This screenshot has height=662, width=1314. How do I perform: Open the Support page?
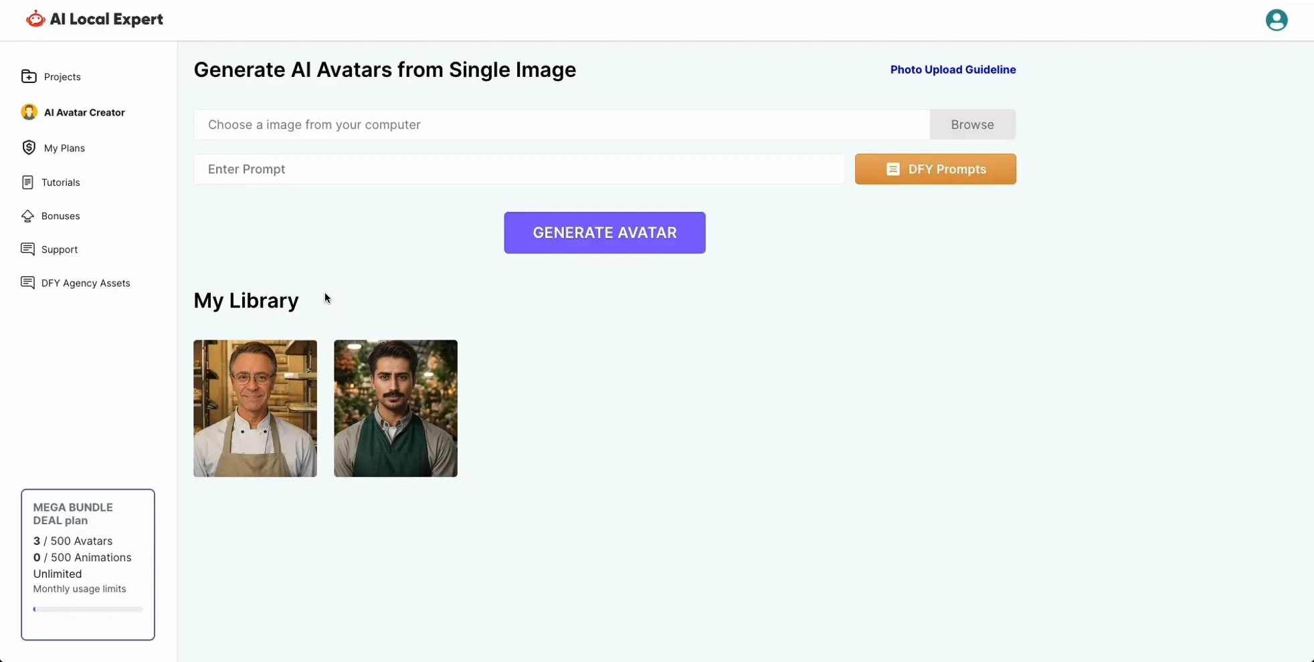pyautogui.click(x=60, y=249)
